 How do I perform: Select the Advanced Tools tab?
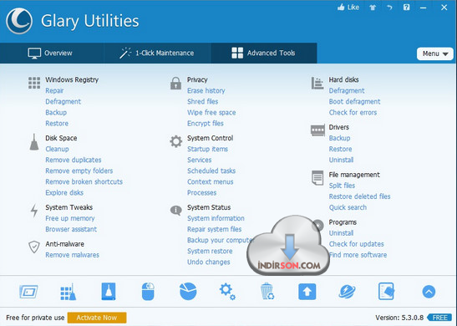pyautogui.click(x=264, y=53)
